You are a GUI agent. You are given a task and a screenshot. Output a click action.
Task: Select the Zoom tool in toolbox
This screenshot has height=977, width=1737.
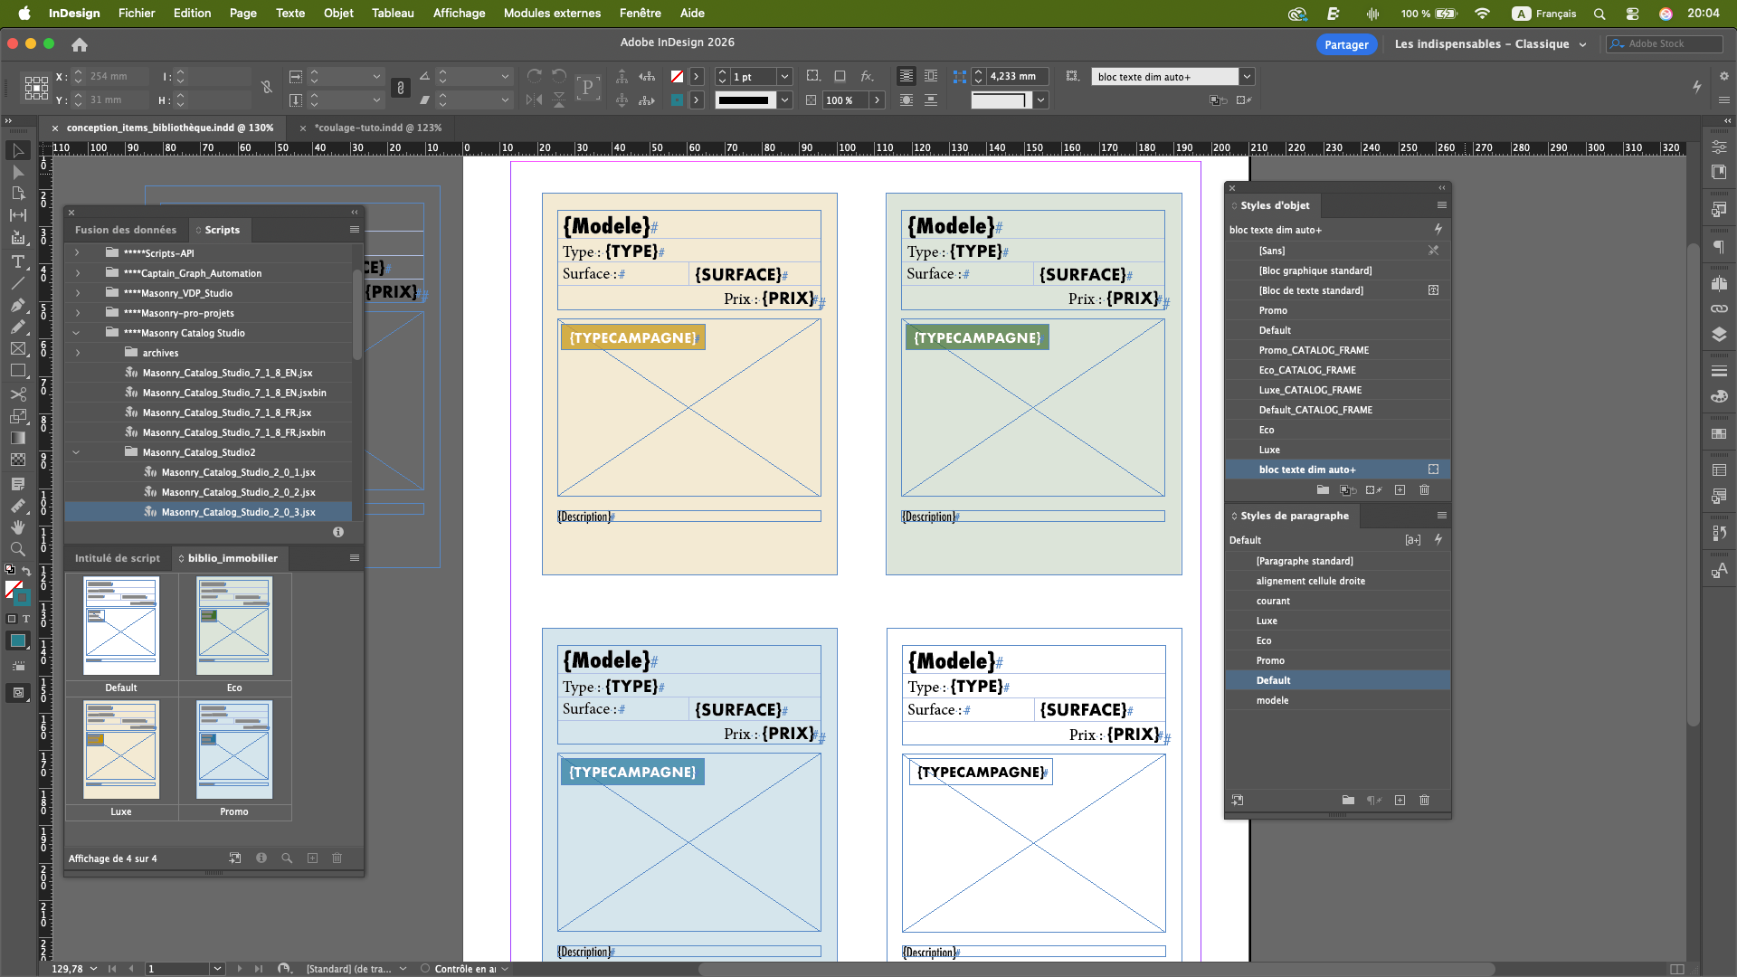coord(17,549)
